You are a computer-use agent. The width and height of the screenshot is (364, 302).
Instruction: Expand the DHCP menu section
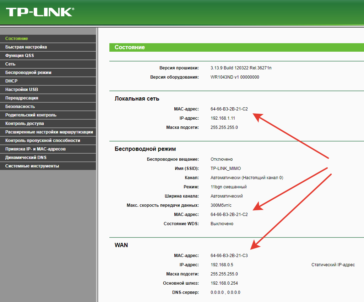(x=11, y=81)
